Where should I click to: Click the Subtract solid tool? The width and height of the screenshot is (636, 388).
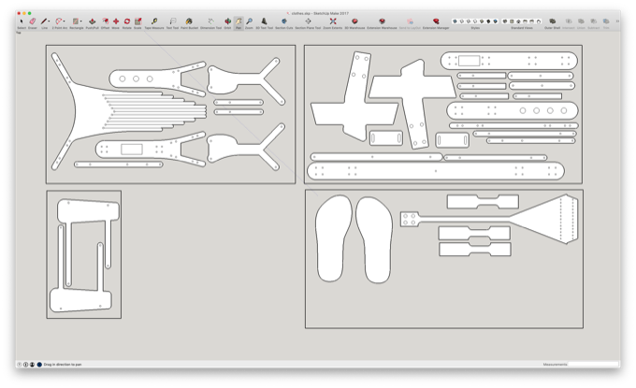593,22
